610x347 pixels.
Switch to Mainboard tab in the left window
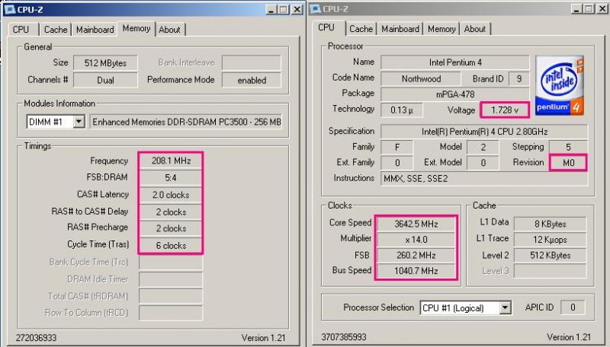coord(95,30)
